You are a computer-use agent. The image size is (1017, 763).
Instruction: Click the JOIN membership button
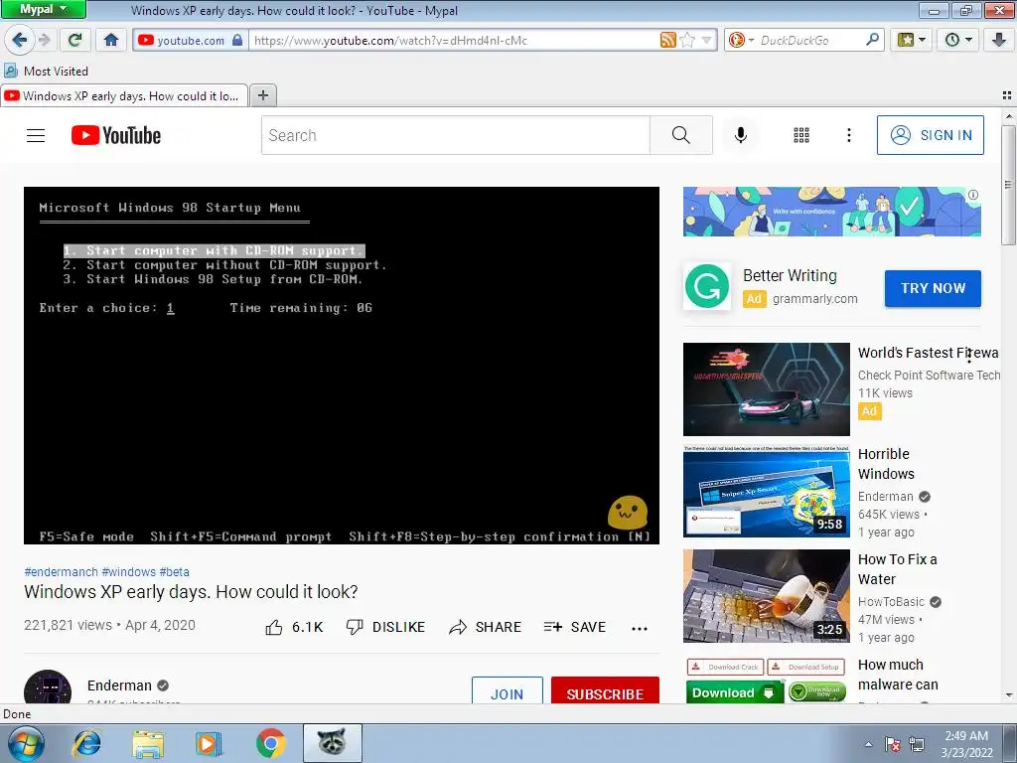click(508, 691)
